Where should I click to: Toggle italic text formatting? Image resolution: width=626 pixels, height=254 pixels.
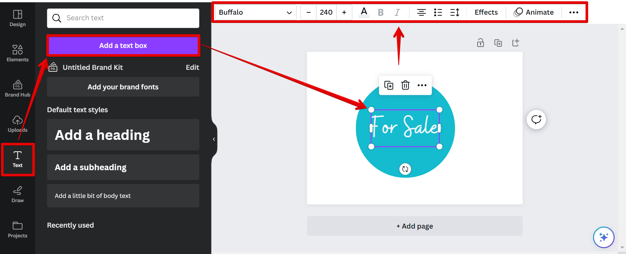click(397, 12)
